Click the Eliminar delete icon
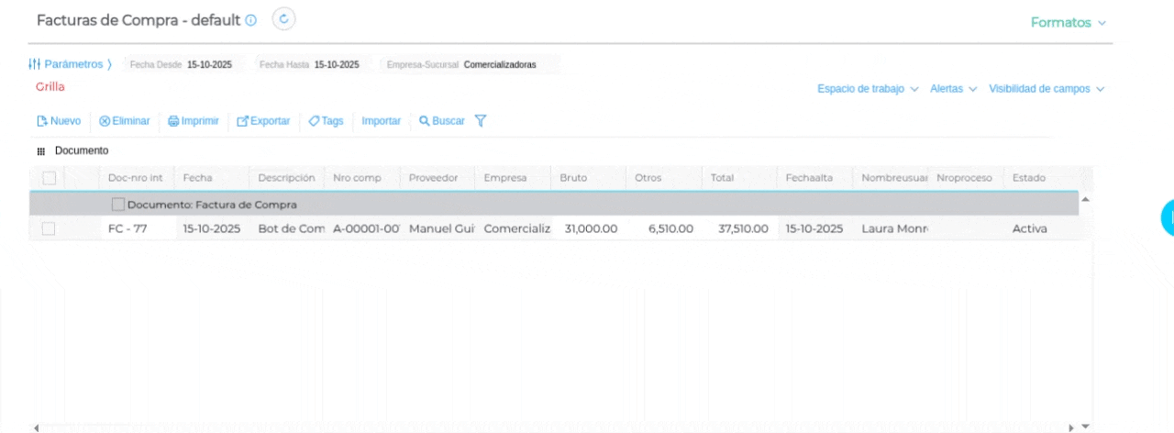This screenshot has height=433, width=1174. pyautogui.click(x=105, y=121)
